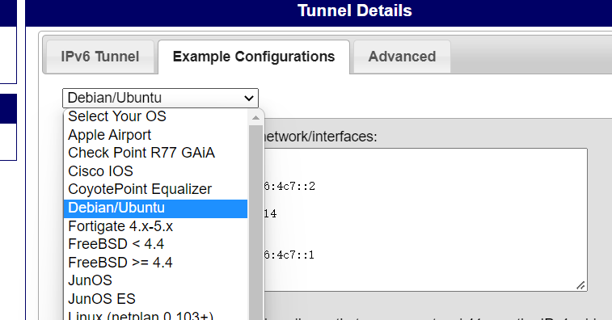Image resolution: width=612 pixels, height=320 pixels.
Task: Click inside the configuration text area
Action: click(x=426, y=219)
